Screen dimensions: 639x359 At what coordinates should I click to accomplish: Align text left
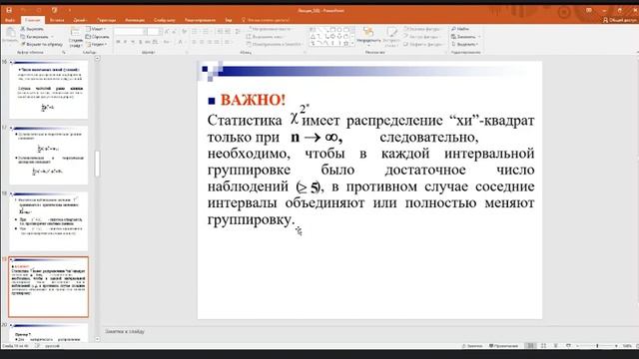coord(194,42)
